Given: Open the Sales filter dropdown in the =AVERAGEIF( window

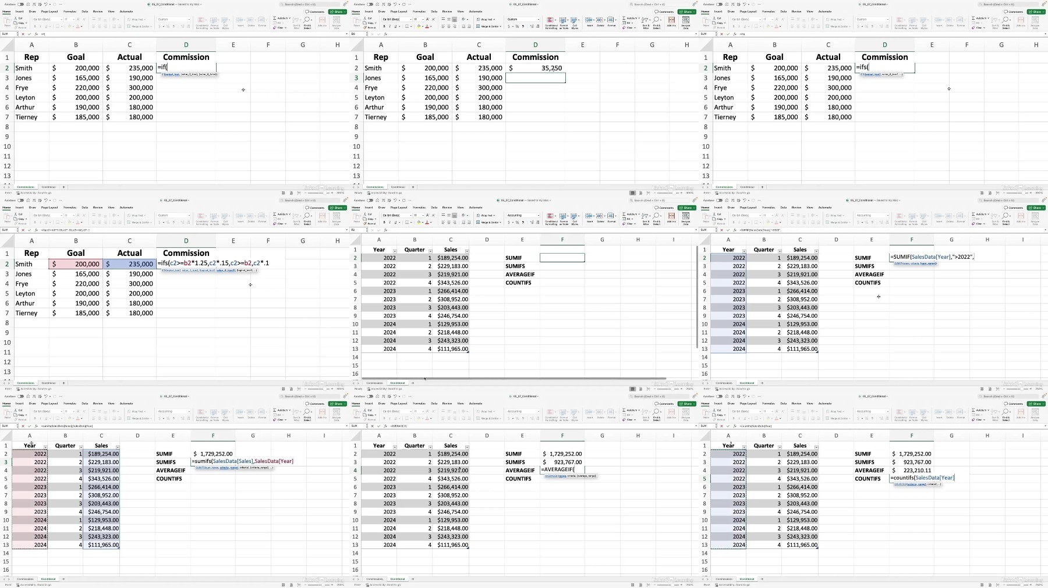Looking at the screenshot, I should click(x=467, y=447).
